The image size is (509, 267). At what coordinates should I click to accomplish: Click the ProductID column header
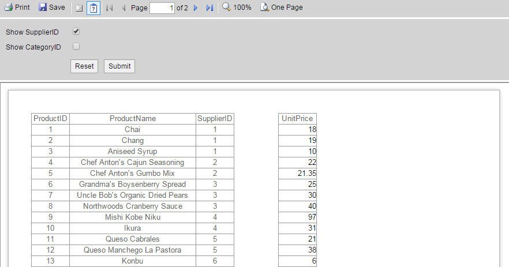[x=50, y=119]
